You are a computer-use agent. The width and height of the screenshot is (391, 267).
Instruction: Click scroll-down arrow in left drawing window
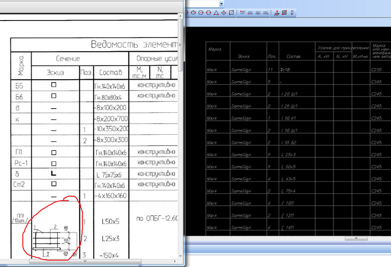[180, 256]
